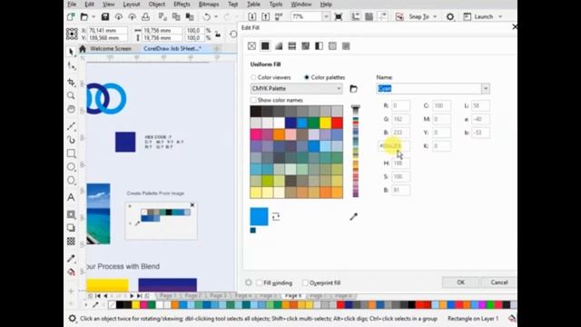581x327 pixels.
Task: Click the Cancel button
Action: tap(498, 282)
